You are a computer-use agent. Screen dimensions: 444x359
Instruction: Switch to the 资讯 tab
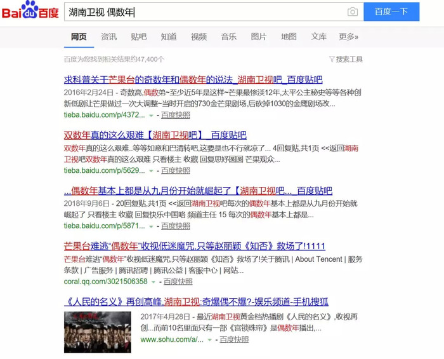click(x=108, y=37)
